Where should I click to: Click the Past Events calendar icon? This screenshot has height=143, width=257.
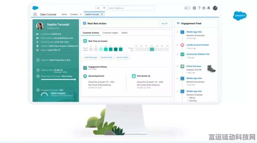(134, 76)
